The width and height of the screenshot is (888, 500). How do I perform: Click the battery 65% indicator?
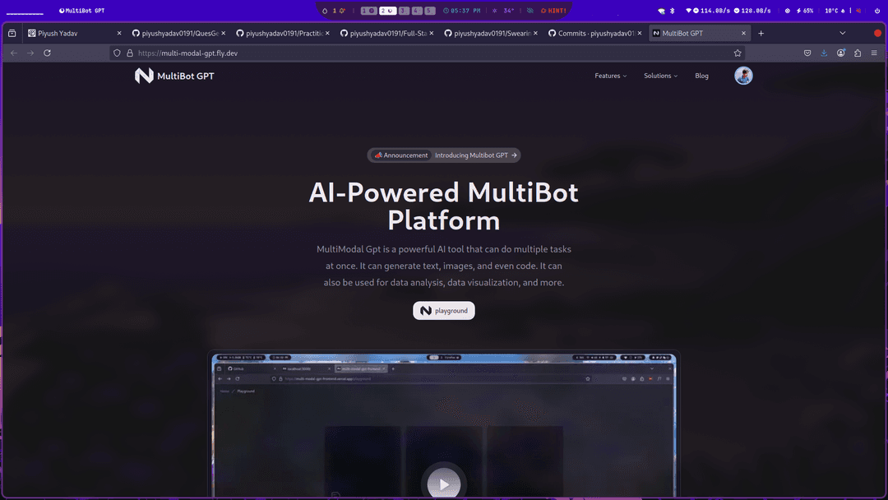[x=805, y=11]
